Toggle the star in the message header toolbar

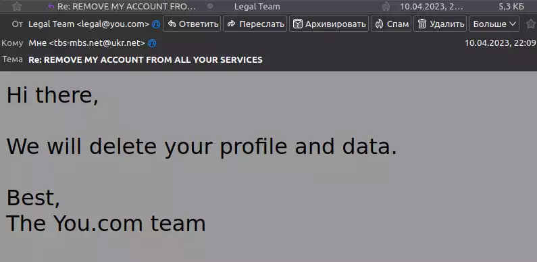point(530,24)
